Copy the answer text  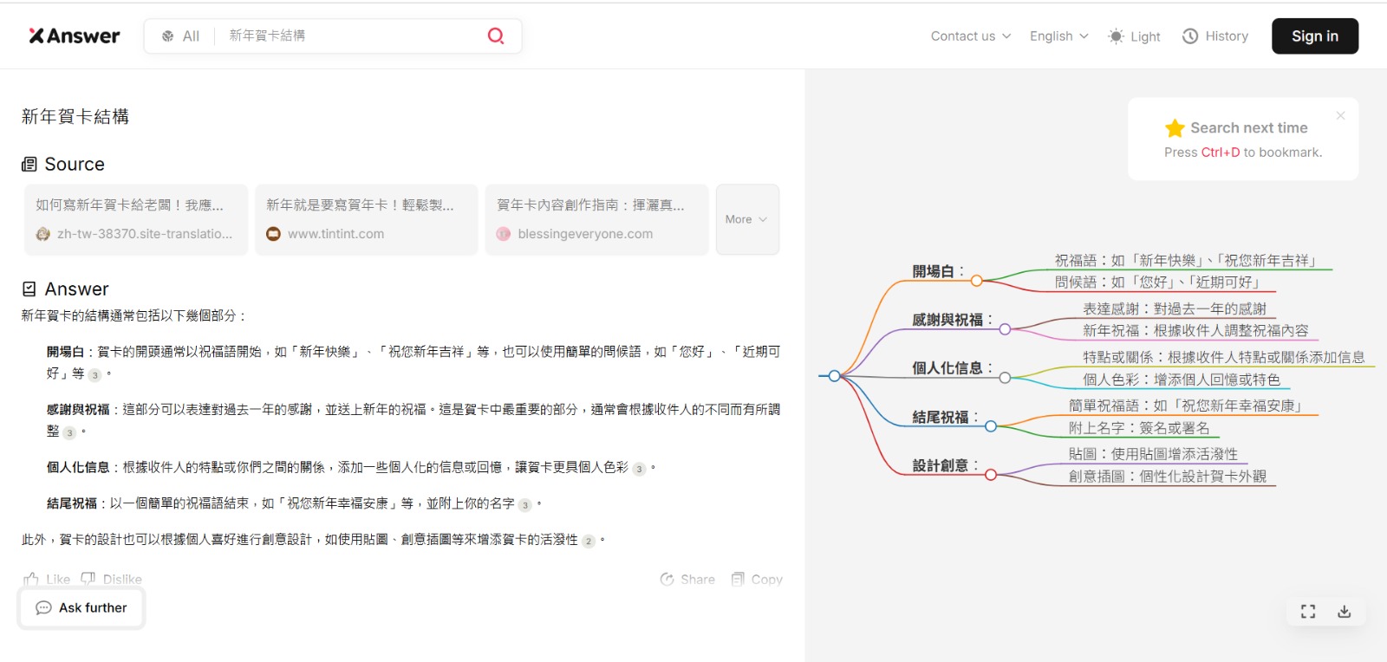(757, 579)
